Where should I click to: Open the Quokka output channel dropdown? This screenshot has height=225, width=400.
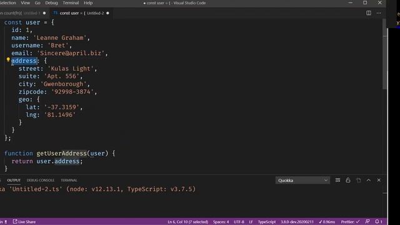pyautogui.click(x=302, y=181)
